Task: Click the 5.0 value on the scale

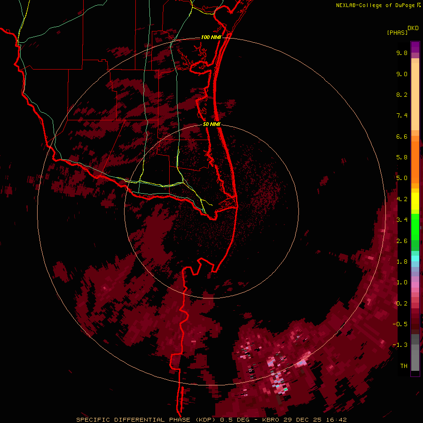Action: 402,178
